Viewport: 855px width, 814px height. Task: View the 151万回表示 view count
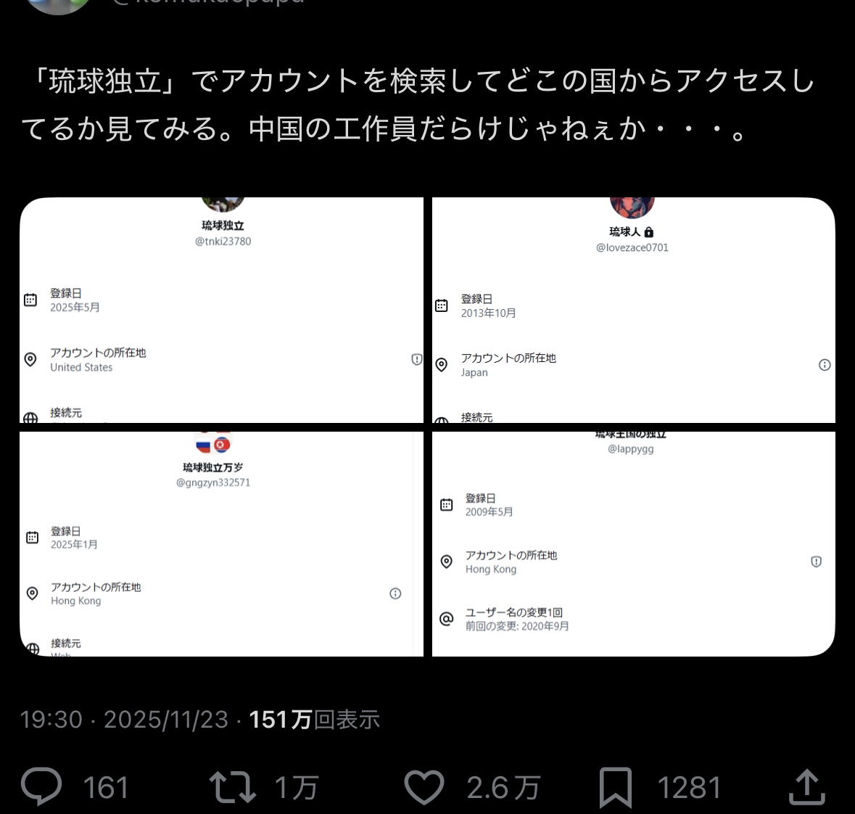pos(314,720)
